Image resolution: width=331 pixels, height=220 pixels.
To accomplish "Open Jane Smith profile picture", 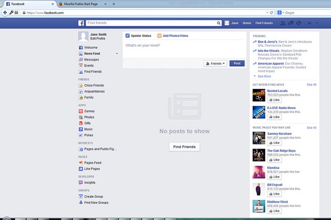I will point(83,36).
